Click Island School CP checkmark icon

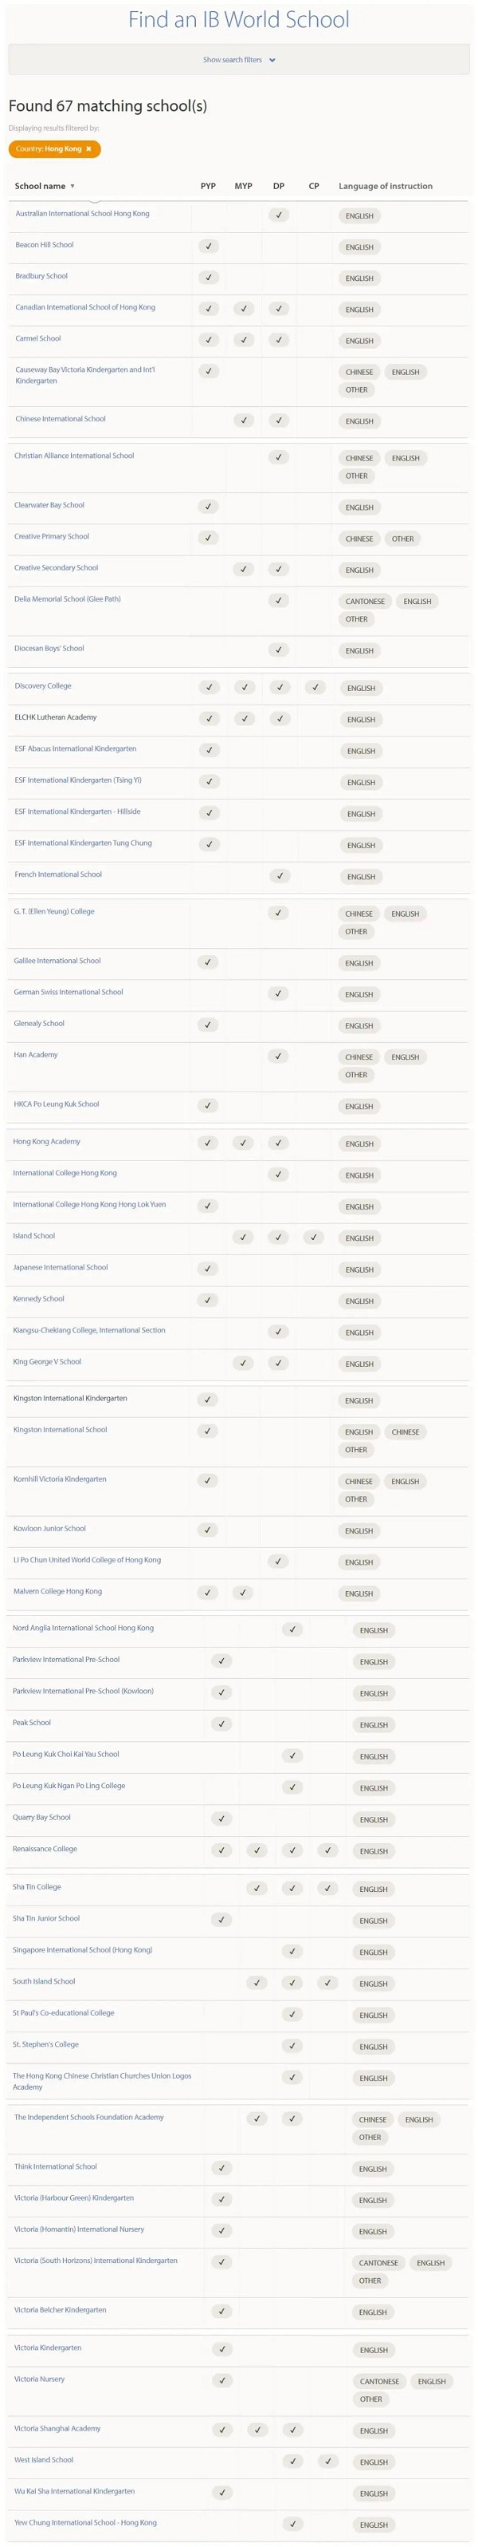(x=314, y=1237)
